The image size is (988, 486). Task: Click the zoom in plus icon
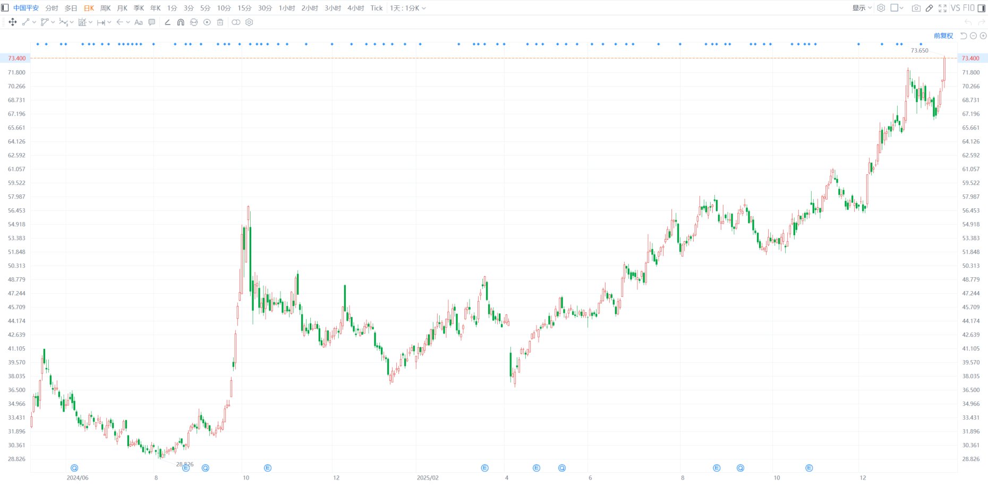coord(983,36)
